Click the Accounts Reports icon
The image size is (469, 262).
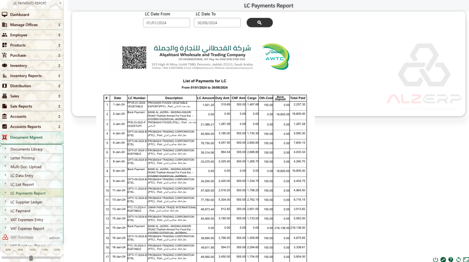point(5,126)
